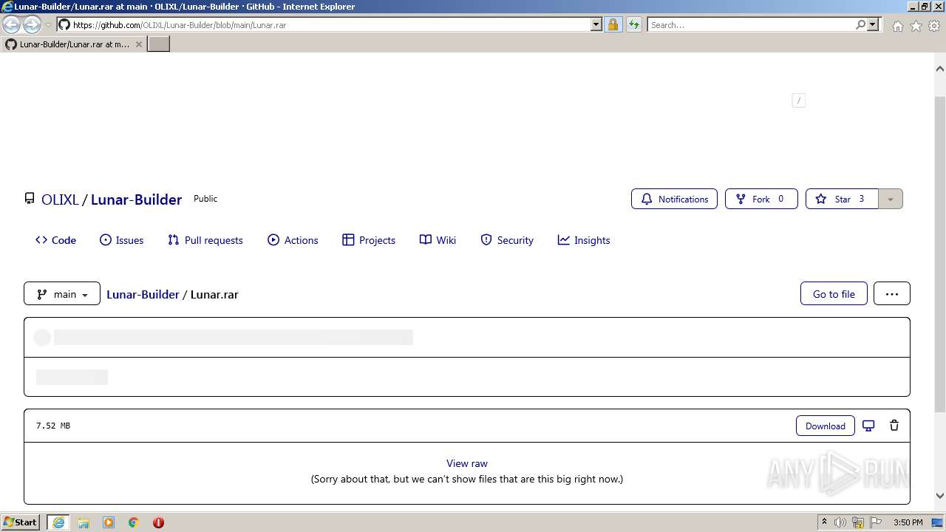Show hidden tray icons arrow
The image size is (946, 532).
pyautogui.click(x=824, y=522)
